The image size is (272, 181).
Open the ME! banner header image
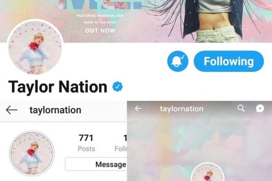[136, 21]
